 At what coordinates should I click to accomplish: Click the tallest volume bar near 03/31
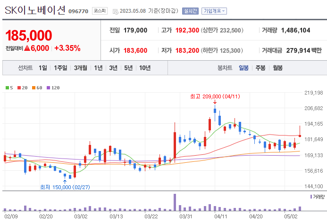click(175, 202)
